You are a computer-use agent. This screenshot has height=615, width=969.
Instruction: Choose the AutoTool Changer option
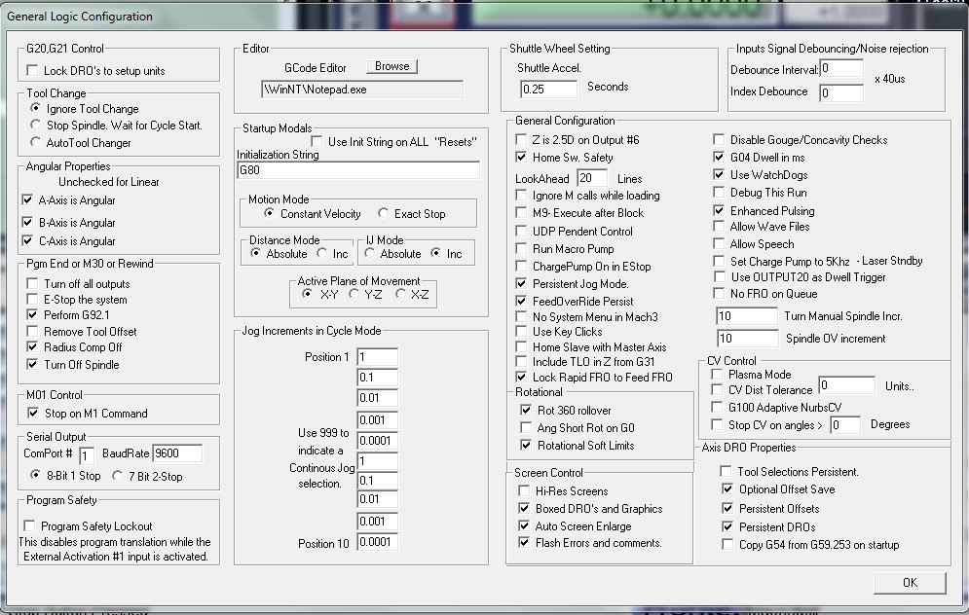pos(36,143)
